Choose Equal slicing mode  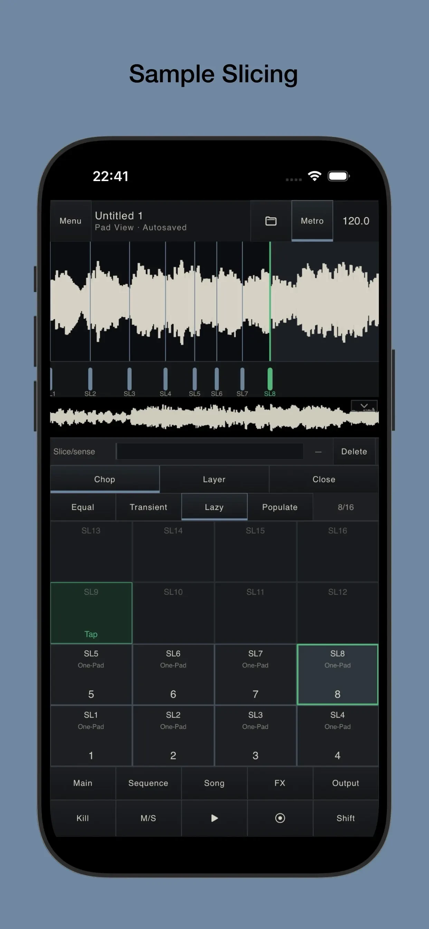point(83,507)
